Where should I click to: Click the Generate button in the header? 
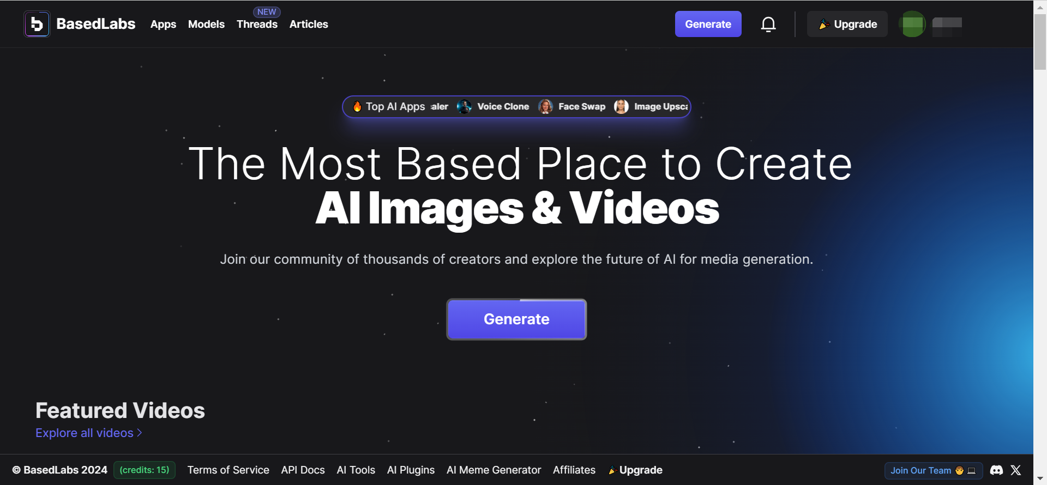click(708, 24)
